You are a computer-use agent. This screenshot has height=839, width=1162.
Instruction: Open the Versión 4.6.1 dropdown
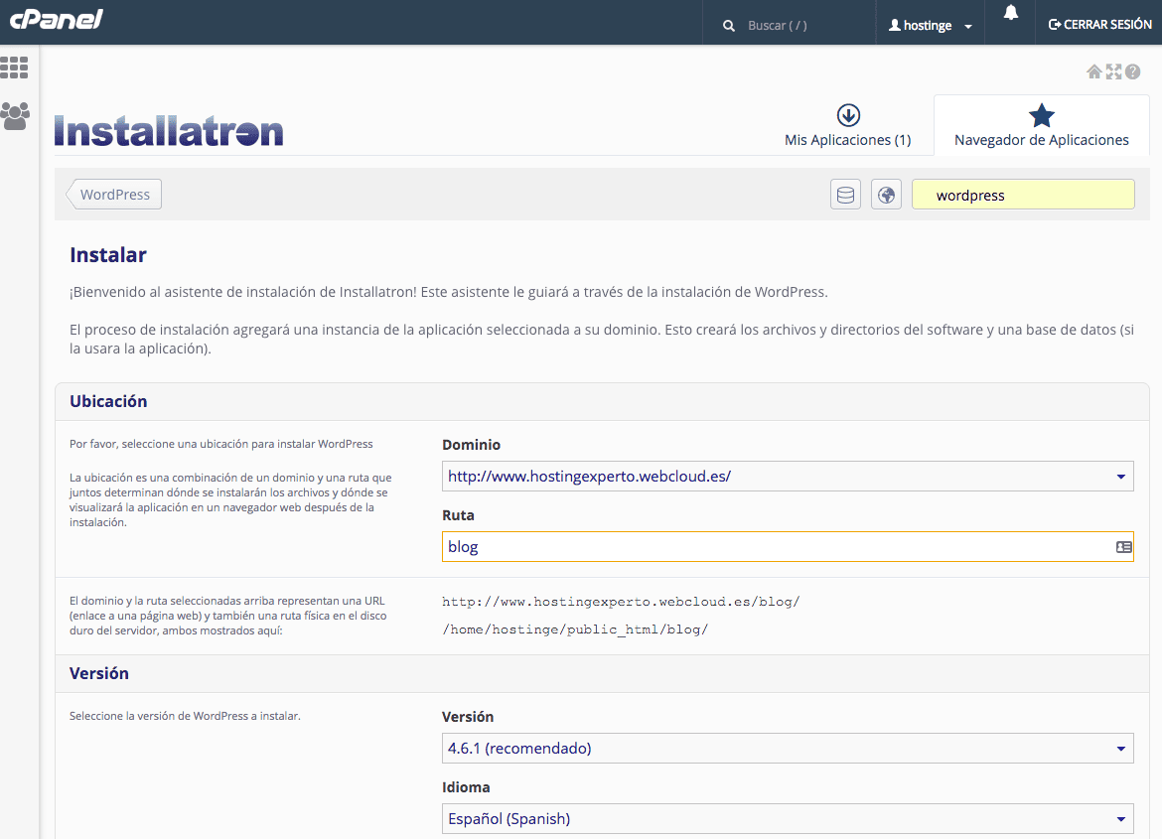coord(788,748)
